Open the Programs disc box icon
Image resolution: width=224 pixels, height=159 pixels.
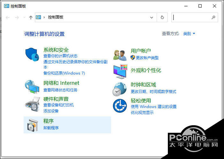(33, 125)
